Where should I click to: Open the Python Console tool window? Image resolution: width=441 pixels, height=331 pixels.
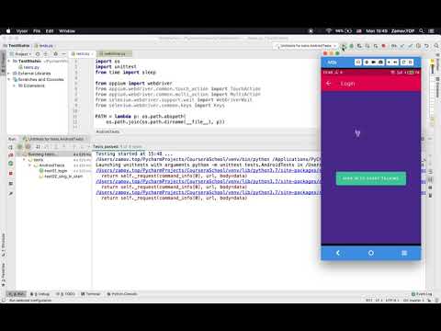tap(122, 294)
